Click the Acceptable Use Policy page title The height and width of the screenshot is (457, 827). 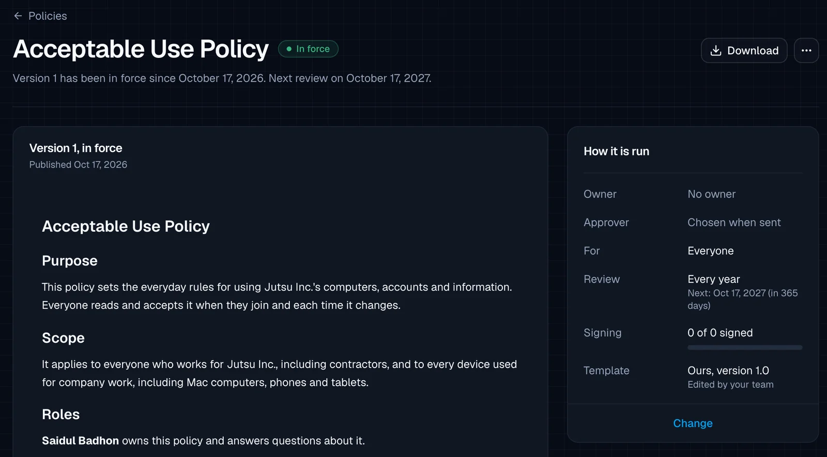click(x=141, y=50)
